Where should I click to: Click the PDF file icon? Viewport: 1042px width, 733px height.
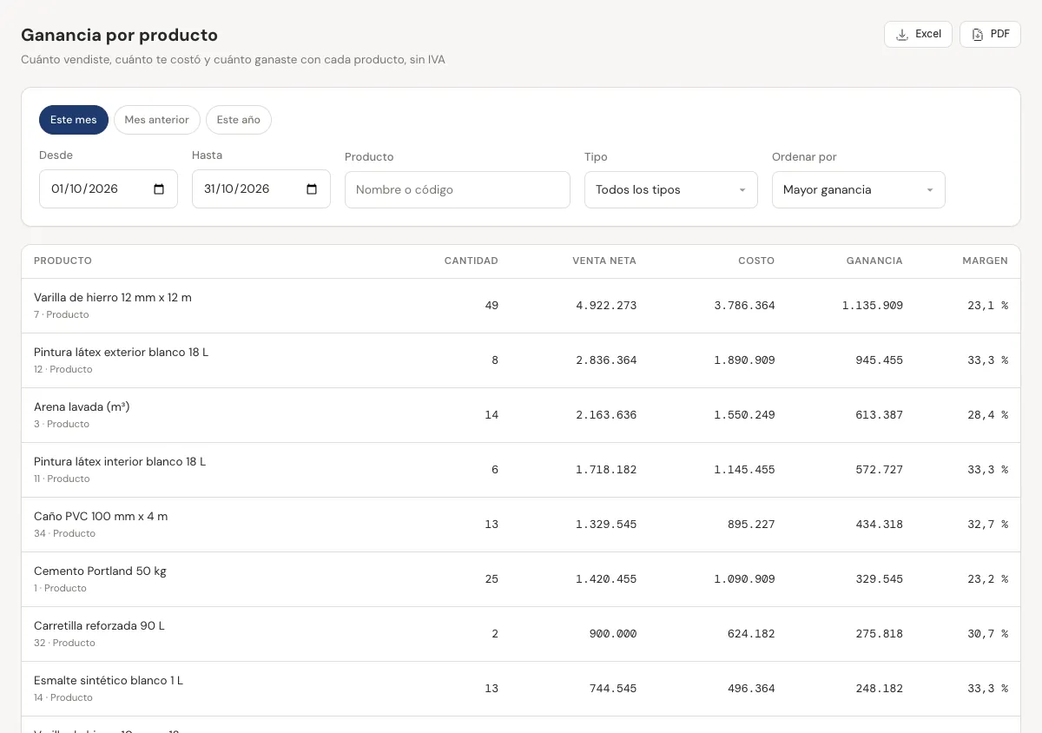click(x=978, y=35)
